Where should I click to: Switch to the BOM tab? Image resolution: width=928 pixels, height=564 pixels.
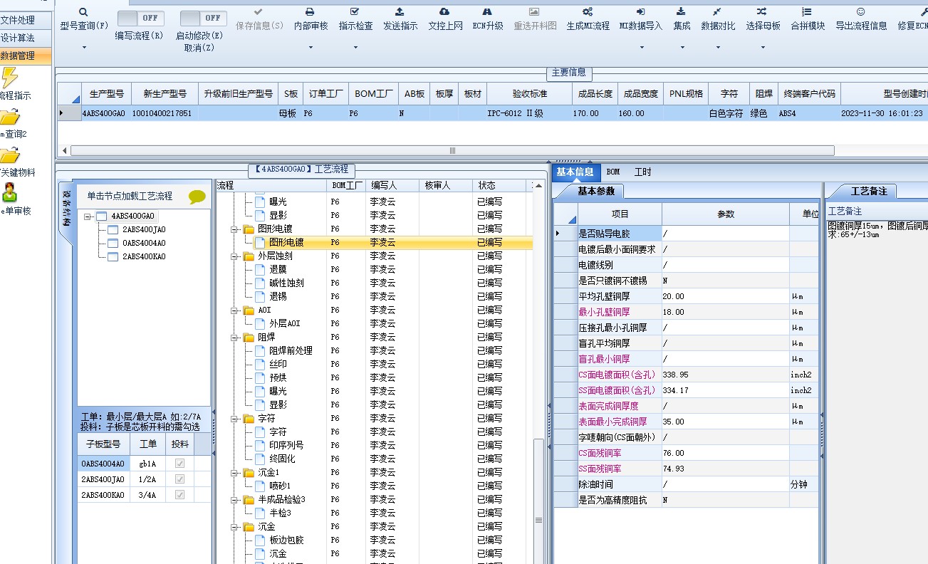point(613,172)
